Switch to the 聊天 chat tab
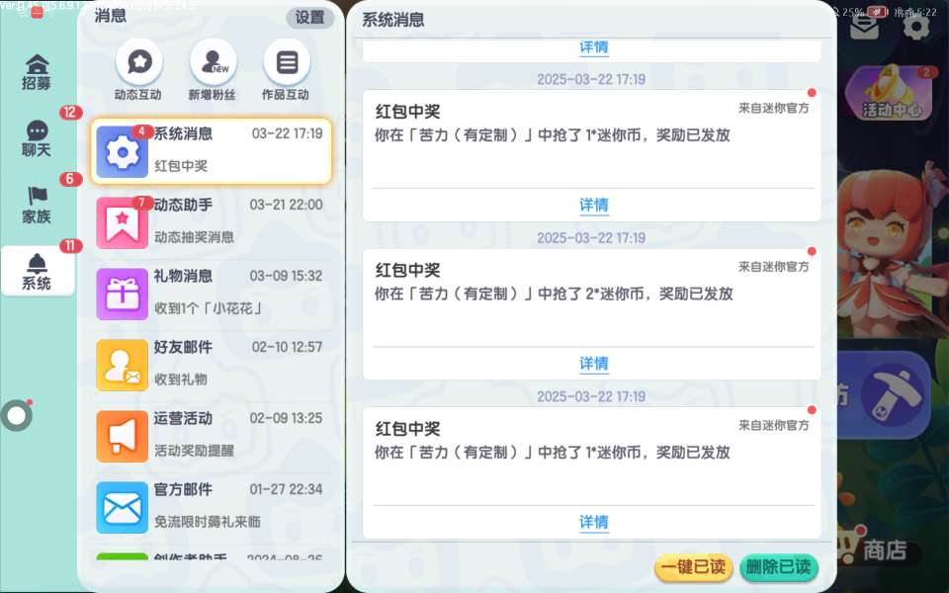Viewport: 949px width, 593px height. point(37,138)
